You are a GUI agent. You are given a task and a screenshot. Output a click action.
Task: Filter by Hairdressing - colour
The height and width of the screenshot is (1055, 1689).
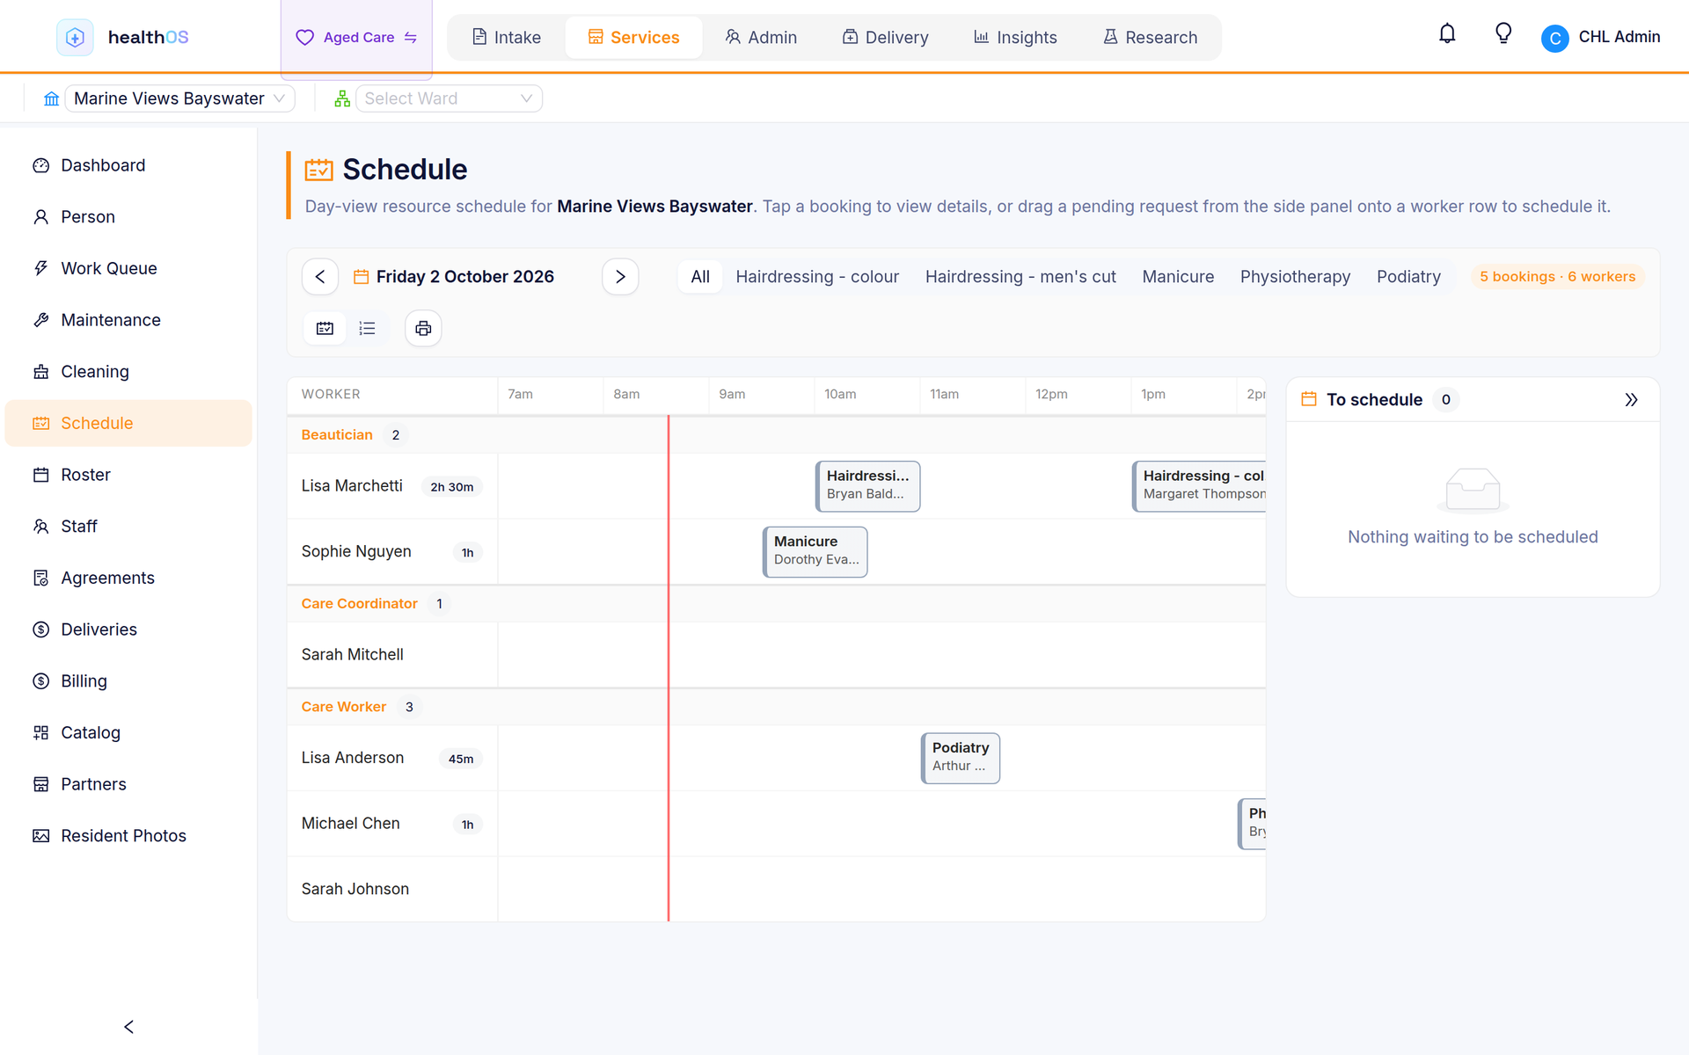[x=817, y=277]
